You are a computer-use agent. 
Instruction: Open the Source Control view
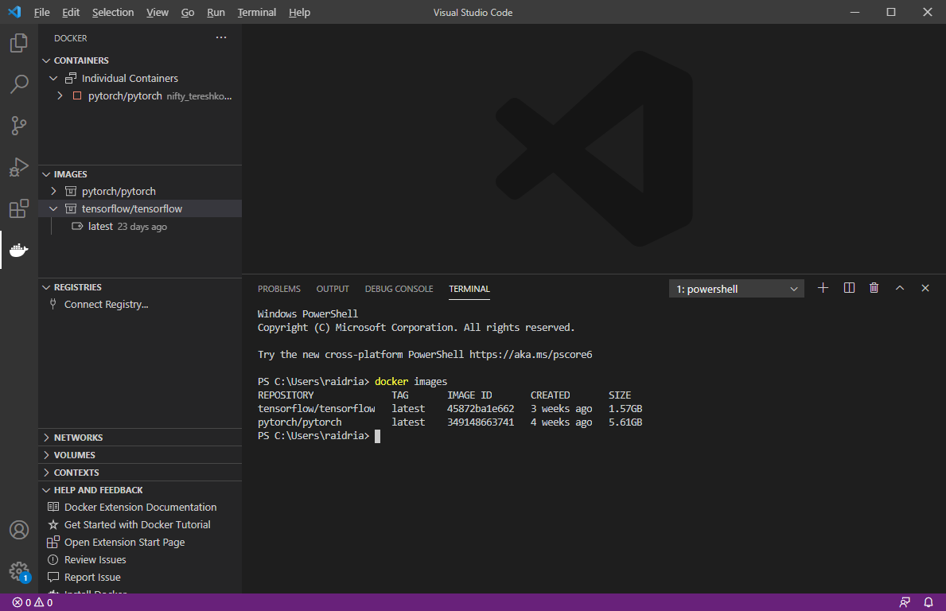click(x=19, y=126)
